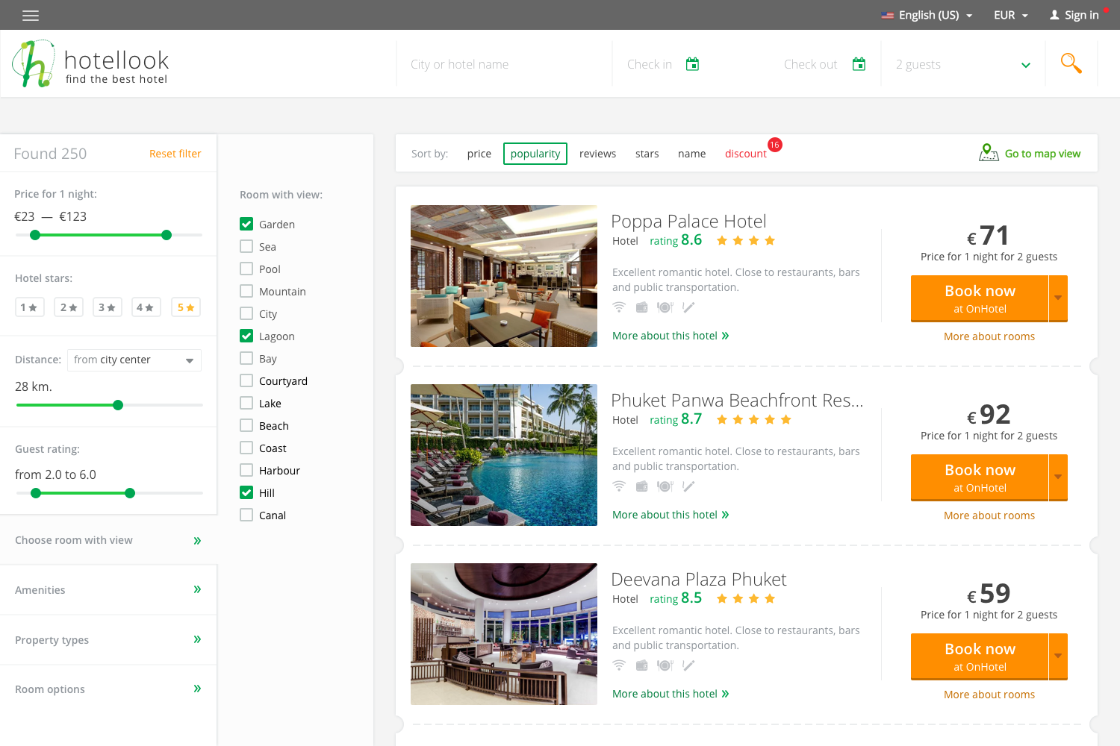
Task: Click the orange search magnifier icon
Action: 1071,63
